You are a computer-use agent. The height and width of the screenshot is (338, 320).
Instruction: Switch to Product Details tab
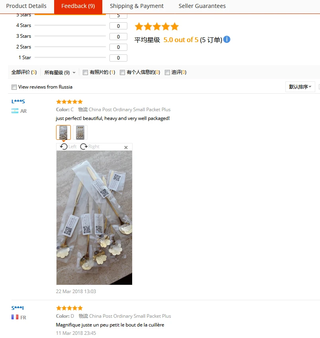[26, 6]
